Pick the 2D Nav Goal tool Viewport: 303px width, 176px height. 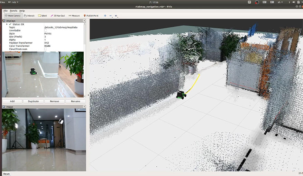58,16
